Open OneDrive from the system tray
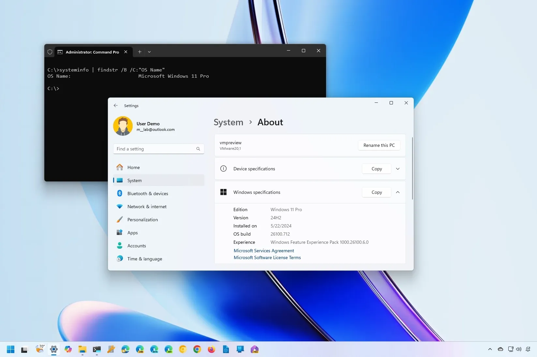The image size is (537, 357). 500,349
